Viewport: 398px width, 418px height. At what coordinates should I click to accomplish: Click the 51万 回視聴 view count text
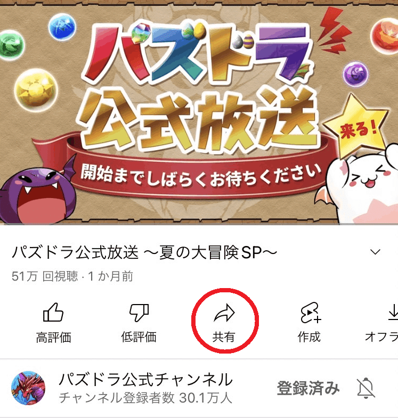pyautogui.click(x=45, y=276)
